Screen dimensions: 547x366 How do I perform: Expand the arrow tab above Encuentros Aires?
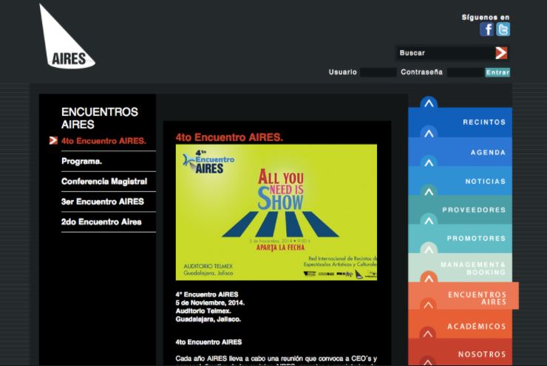click(x=429, y=277)
